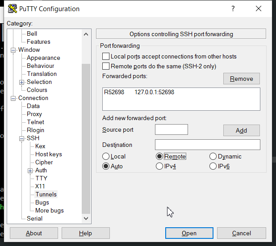Click the category tree scroll up arrow

86,34
